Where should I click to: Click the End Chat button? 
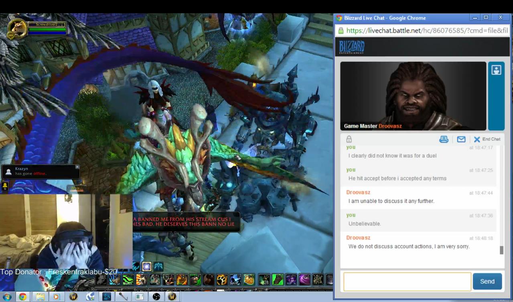[x=487, y=139]
